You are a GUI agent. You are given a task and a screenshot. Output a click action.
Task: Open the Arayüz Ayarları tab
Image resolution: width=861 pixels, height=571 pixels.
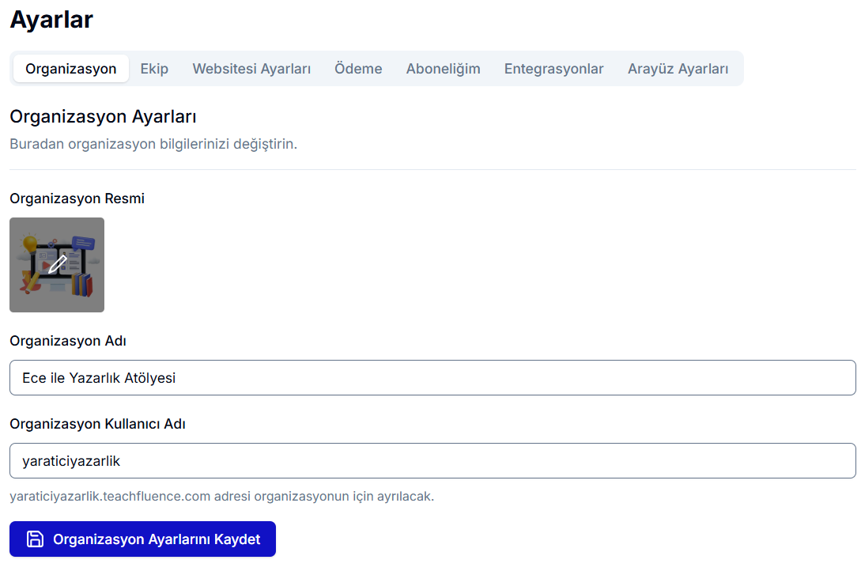point(678,69)
